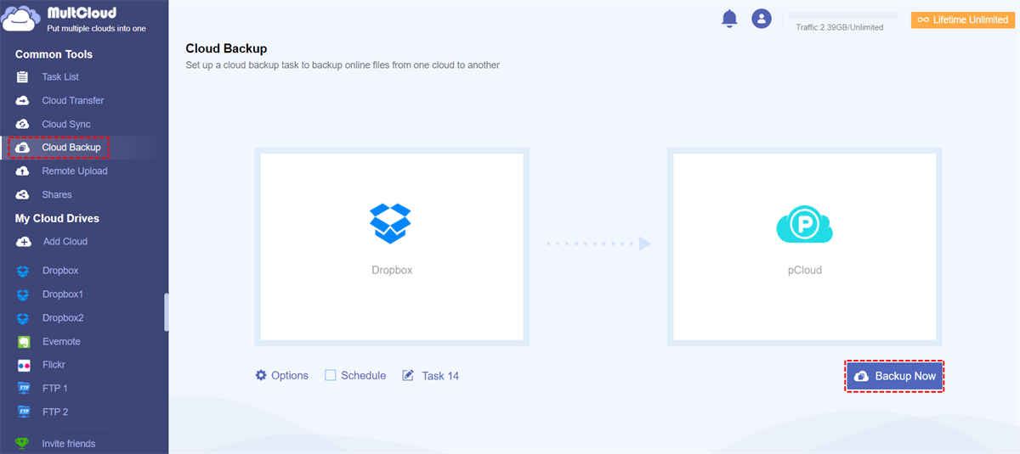Click the Cloud Transfer icon
1020x454 pixels.
[23, 101]
